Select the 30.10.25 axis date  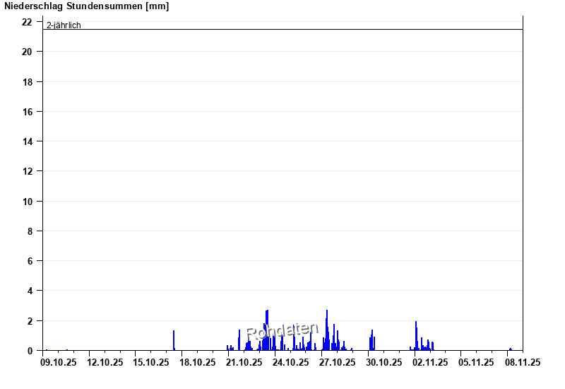[x=383, y=362]
